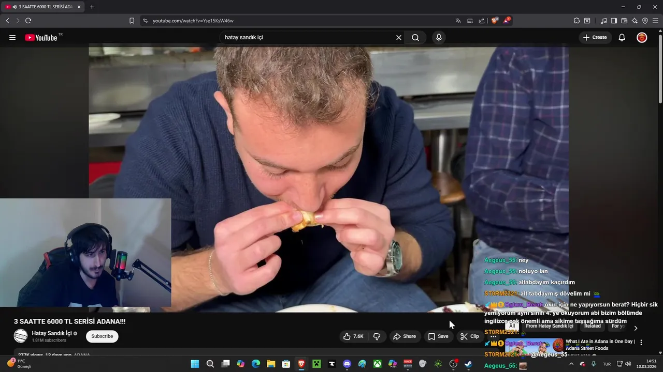Create a Clip of the video
The width and height of the screenshot is (663, 372).
(x=469, y=336)
